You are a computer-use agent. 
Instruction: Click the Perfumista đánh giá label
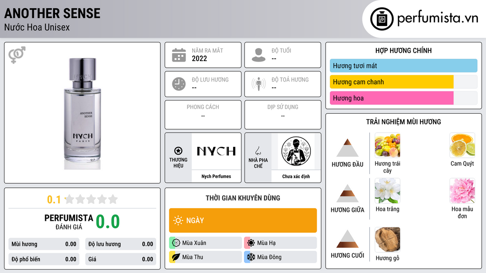pos(69,222)
